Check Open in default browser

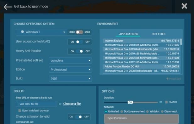(x=19, y=110)
